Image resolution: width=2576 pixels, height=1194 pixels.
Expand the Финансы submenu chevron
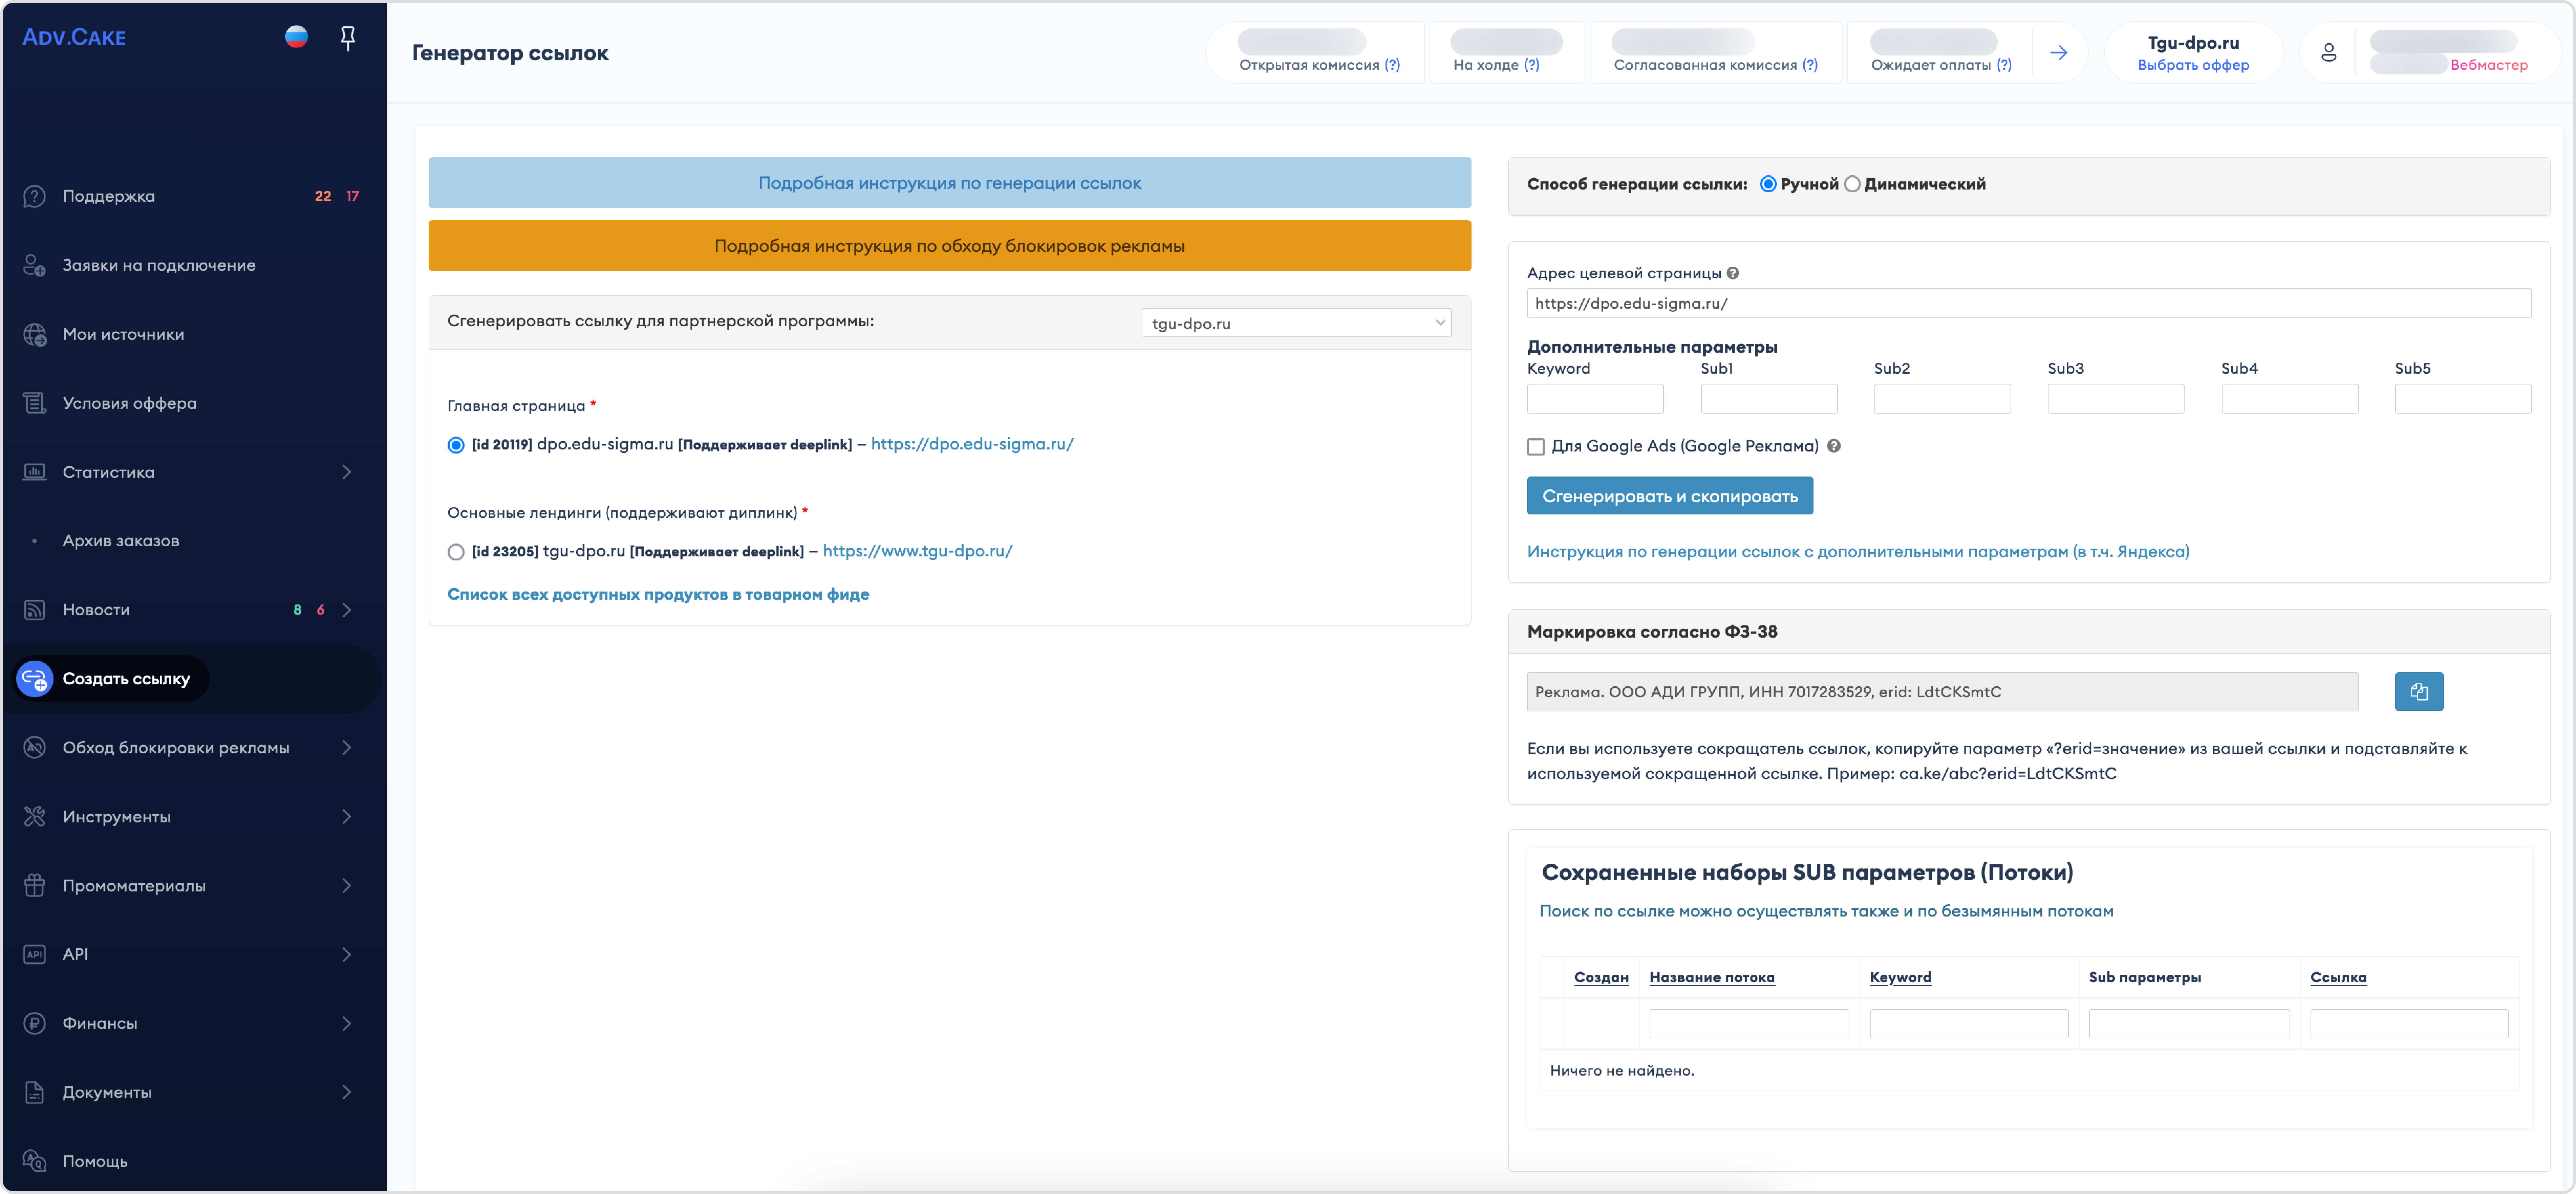[347, 1023]
